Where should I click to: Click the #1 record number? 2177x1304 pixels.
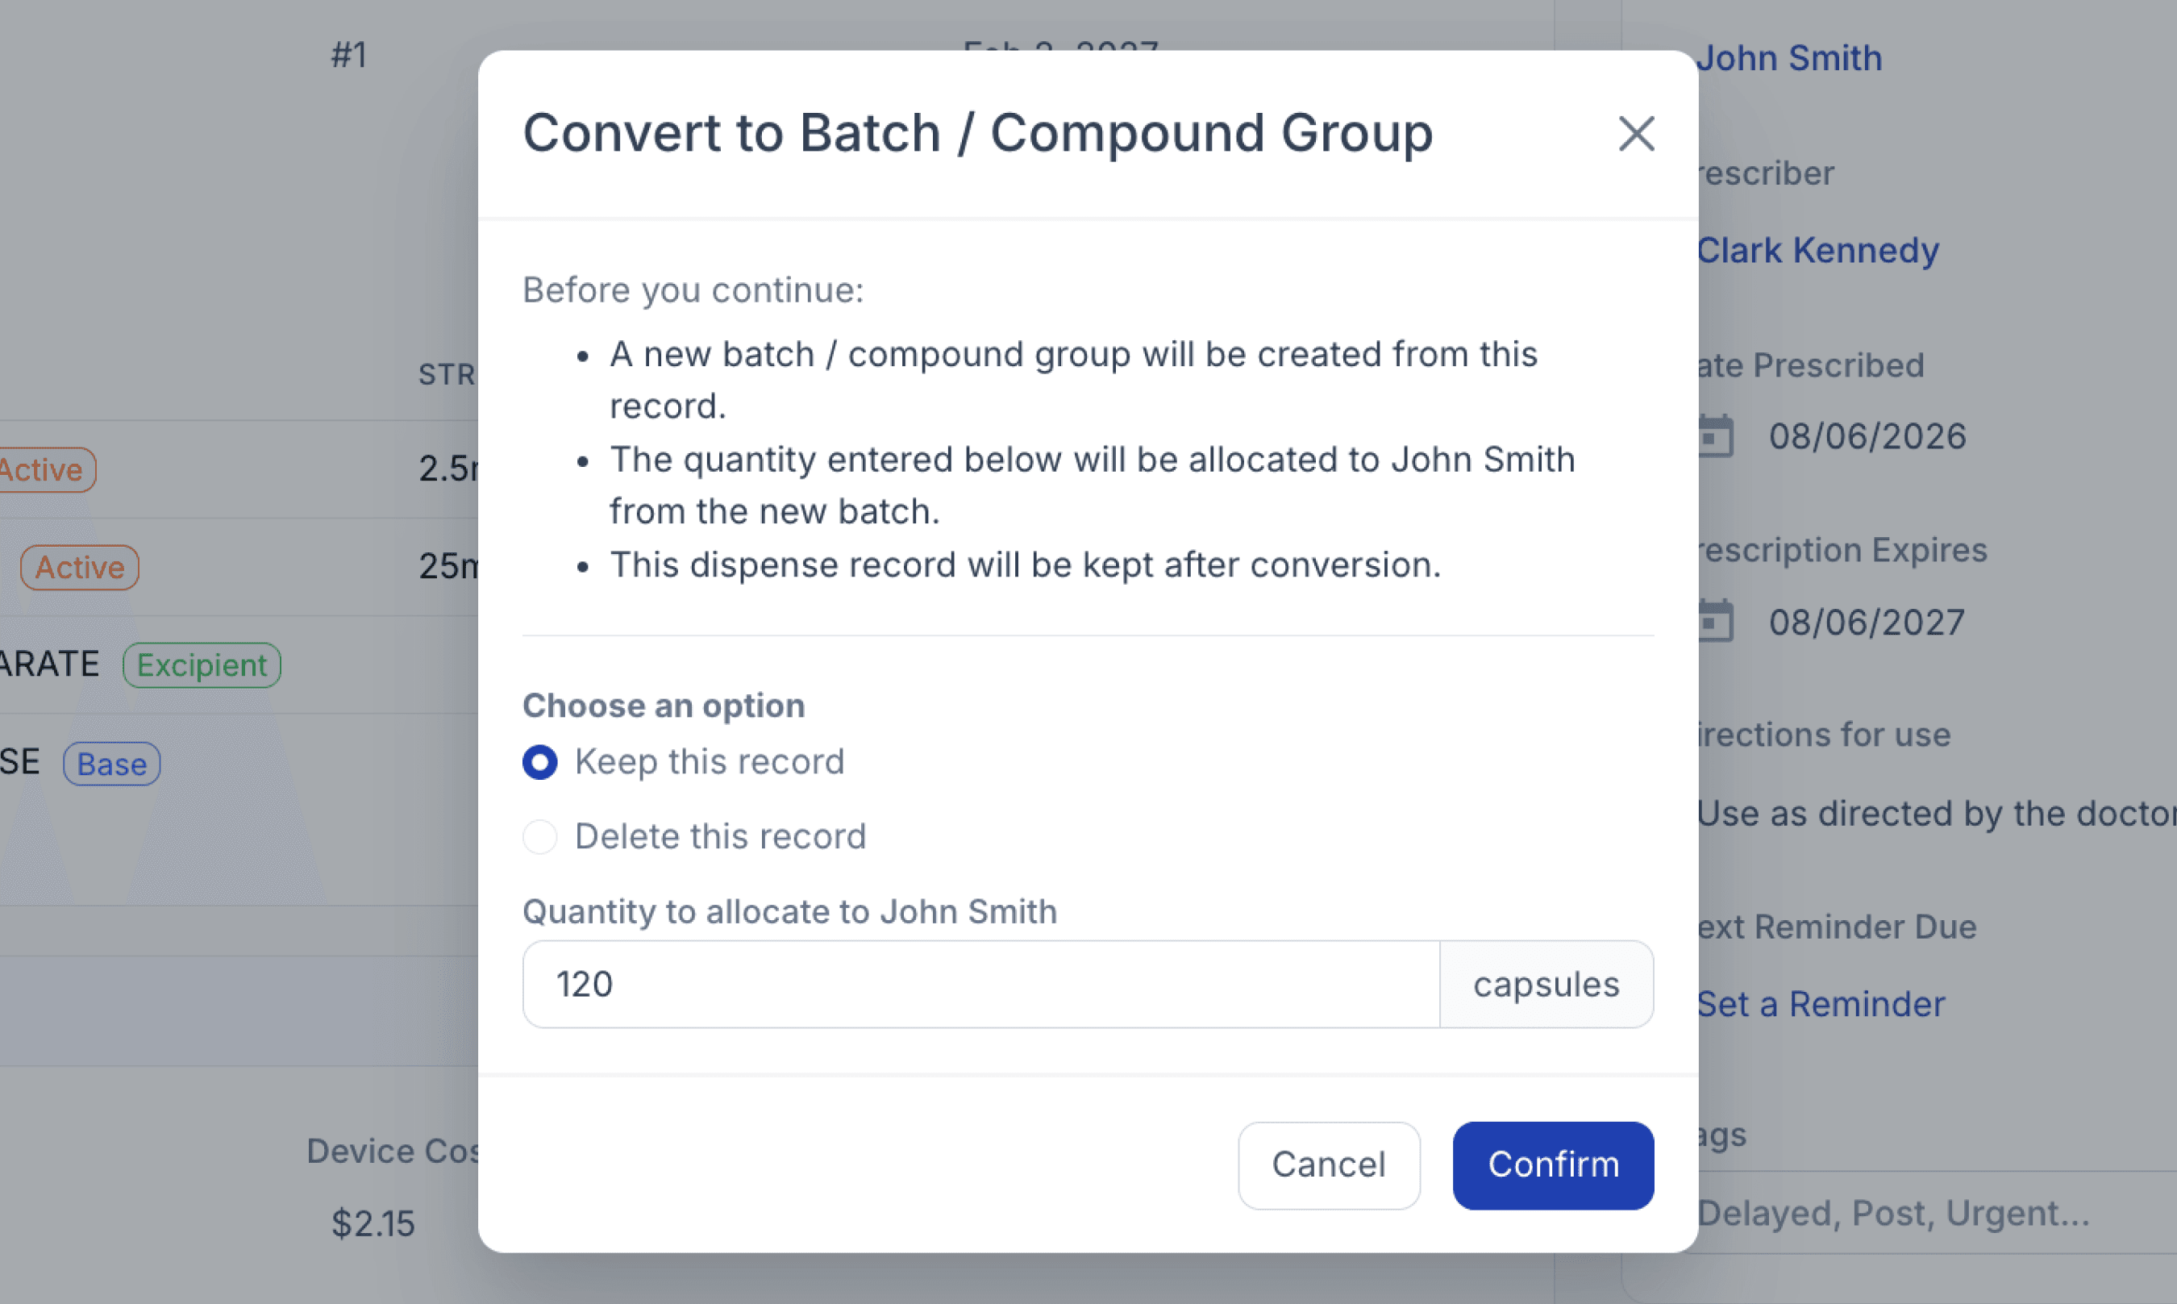tap(349, 56)
